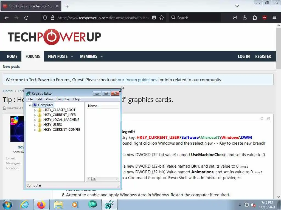Launch Internet Explorer from taskbar
The image size is (281, 210).
point(24,205)
